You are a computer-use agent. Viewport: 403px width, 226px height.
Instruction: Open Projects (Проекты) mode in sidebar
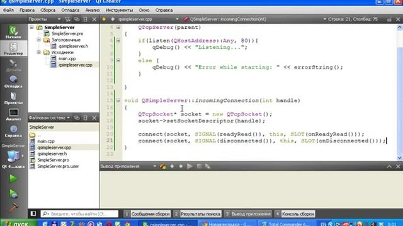click(x=13, y=98)
